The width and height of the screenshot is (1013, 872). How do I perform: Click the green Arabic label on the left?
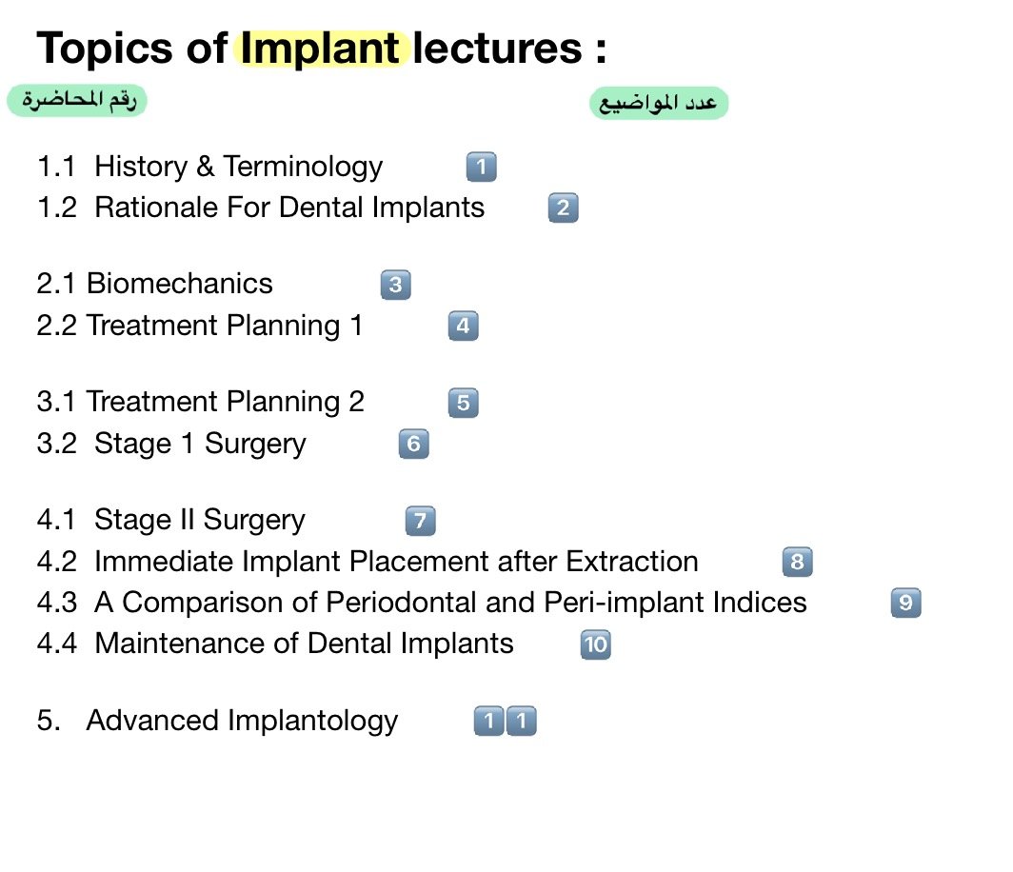(x=77, y=100)
